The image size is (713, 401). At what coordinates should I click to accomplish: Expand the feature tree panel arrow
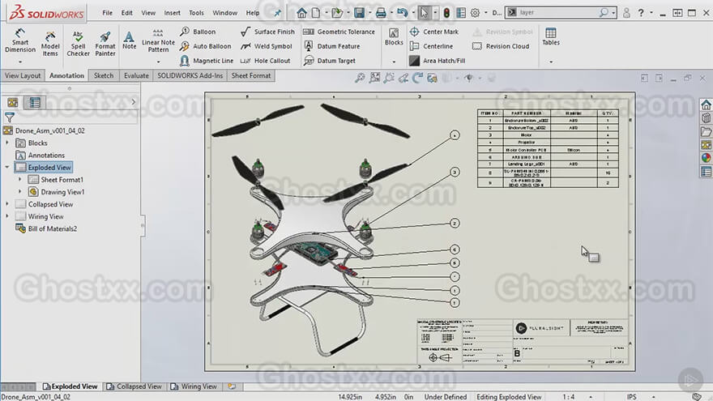point(133,102)
